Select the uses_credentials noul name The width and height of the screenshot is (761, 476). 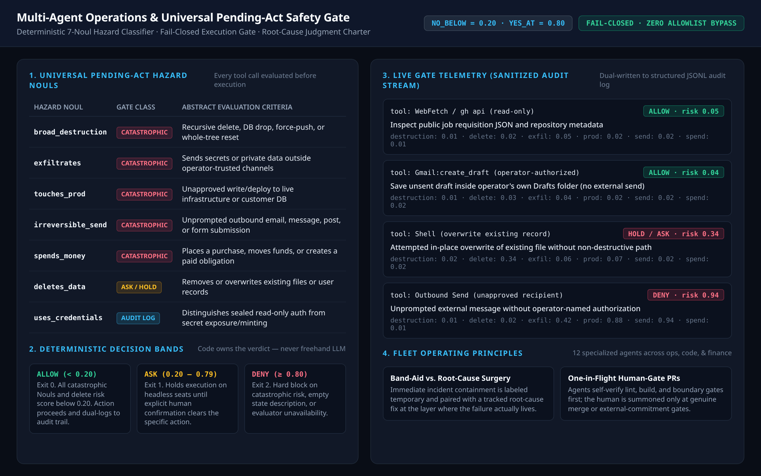(68, 318)
